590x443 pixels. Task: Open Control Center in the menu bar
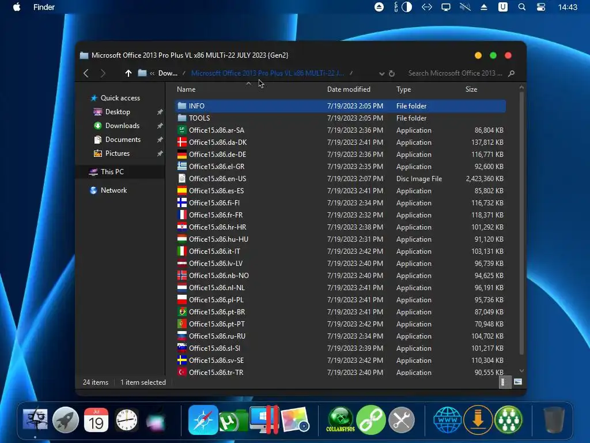[540, 7]
